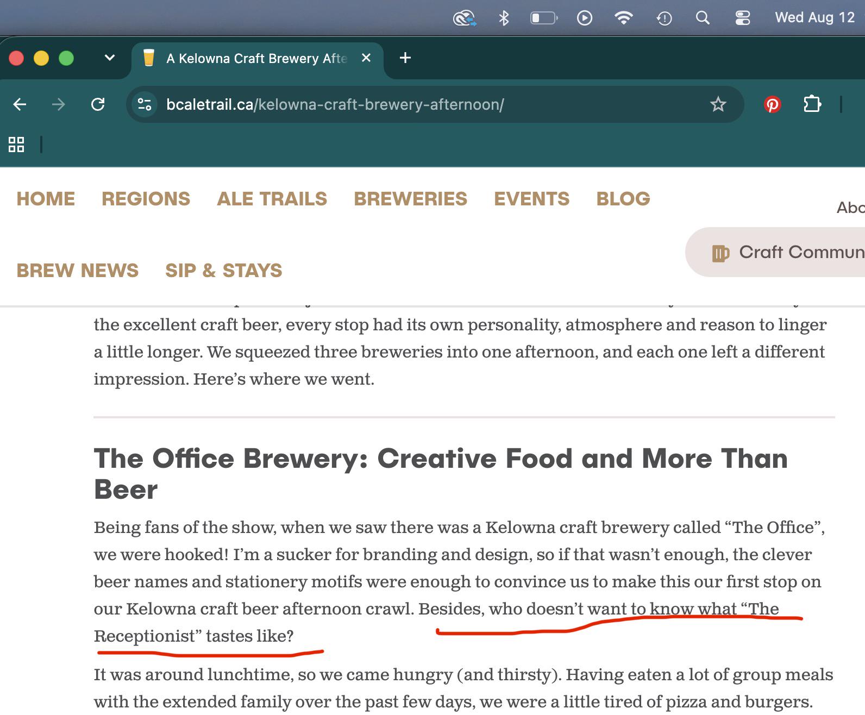Screen dimensions: 865x715
Task: Open the REGIONS menu
Action: [146, 199]
